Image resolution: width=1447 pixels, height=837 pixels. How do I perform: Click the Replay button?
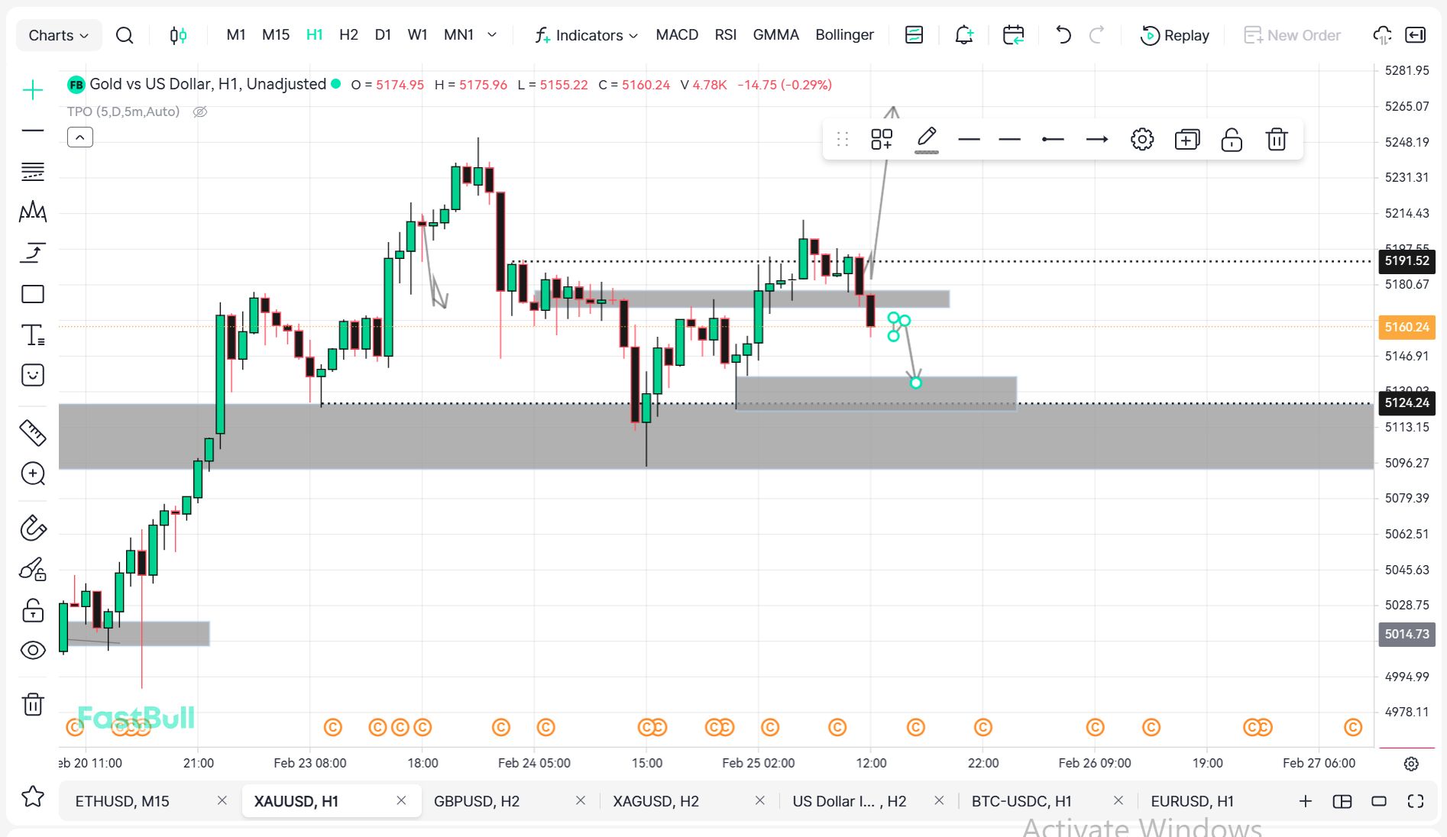1174,35
